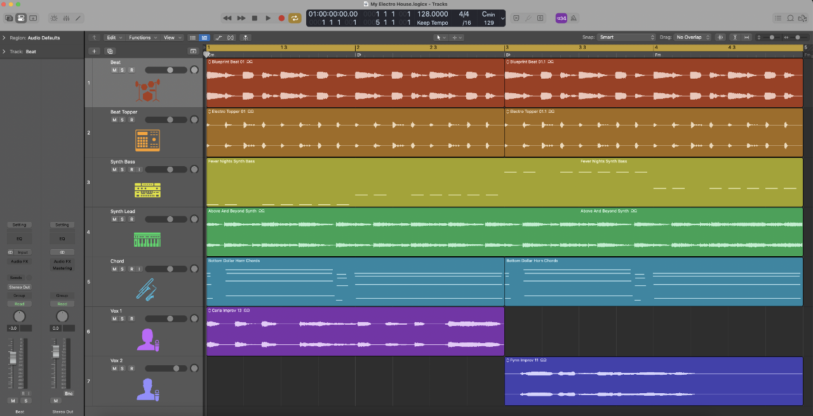Toggle Cycle mode in the transport
Viewport: 813px width, 416px height.
[x=295, y=18]
